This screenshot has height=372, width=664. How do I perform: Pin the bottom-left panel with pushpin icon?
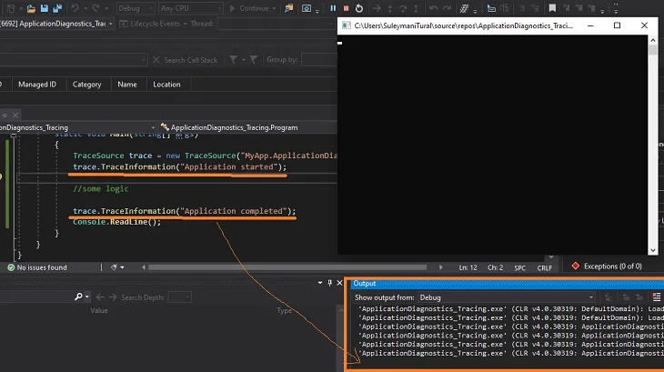(x=330, y=283)
